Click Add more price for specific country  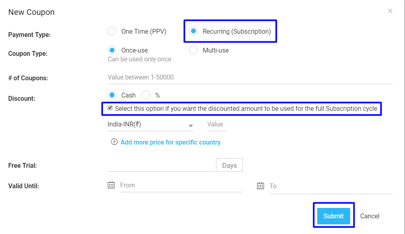pos(170,142)
